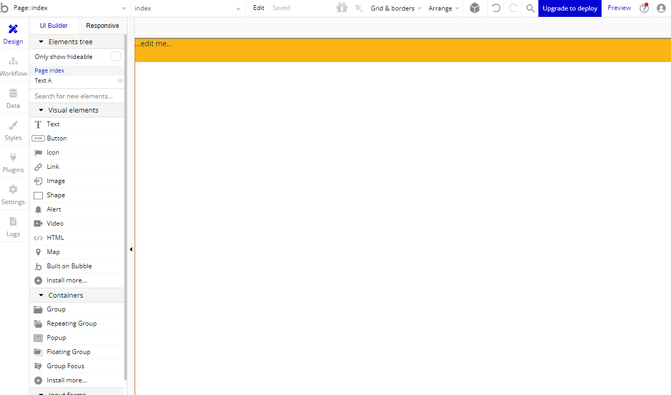Click the Search for new elements field
Image resolution: width=671 pixels, height=395 pixels.
(x=76, y=96)
